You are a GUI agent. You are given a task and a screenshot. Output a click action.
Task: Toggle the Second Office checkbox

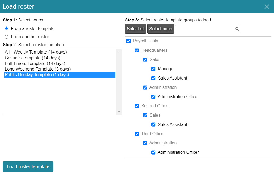[x=137, y=106]
